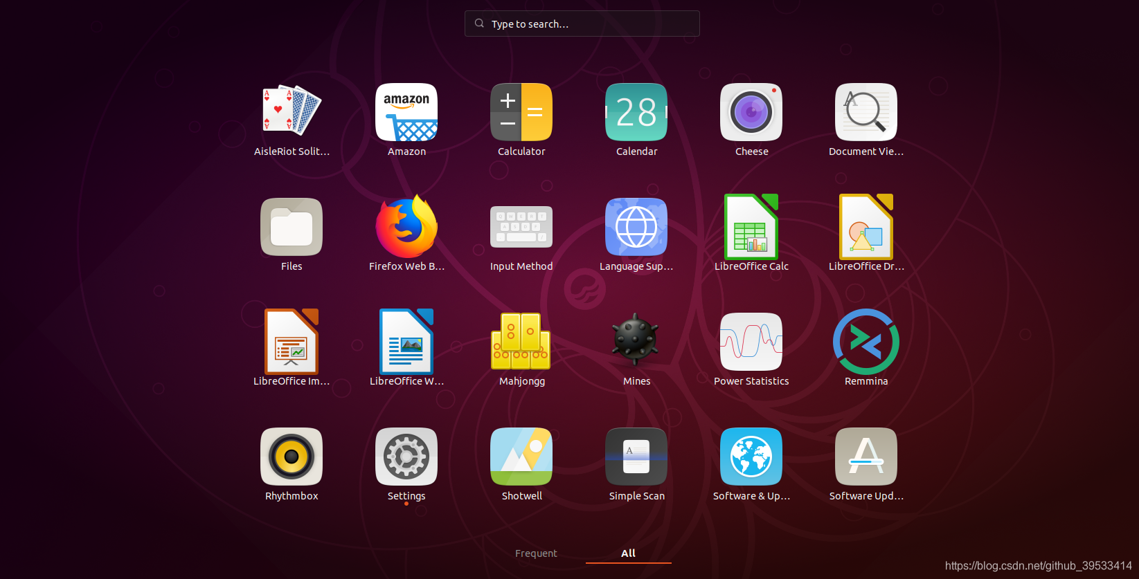Open Power Statistics

pyautogui.click(x=751, y=342)
